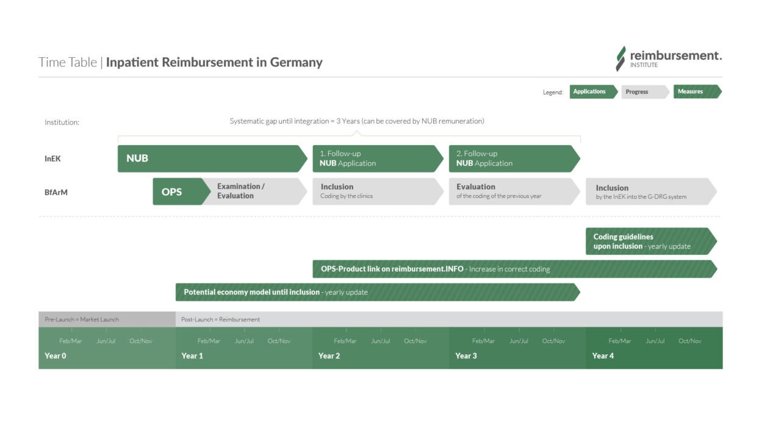The height and width of the screenshot is (439, 781).
Task: Click the large NUB application arrow
Action: point(212,159)
